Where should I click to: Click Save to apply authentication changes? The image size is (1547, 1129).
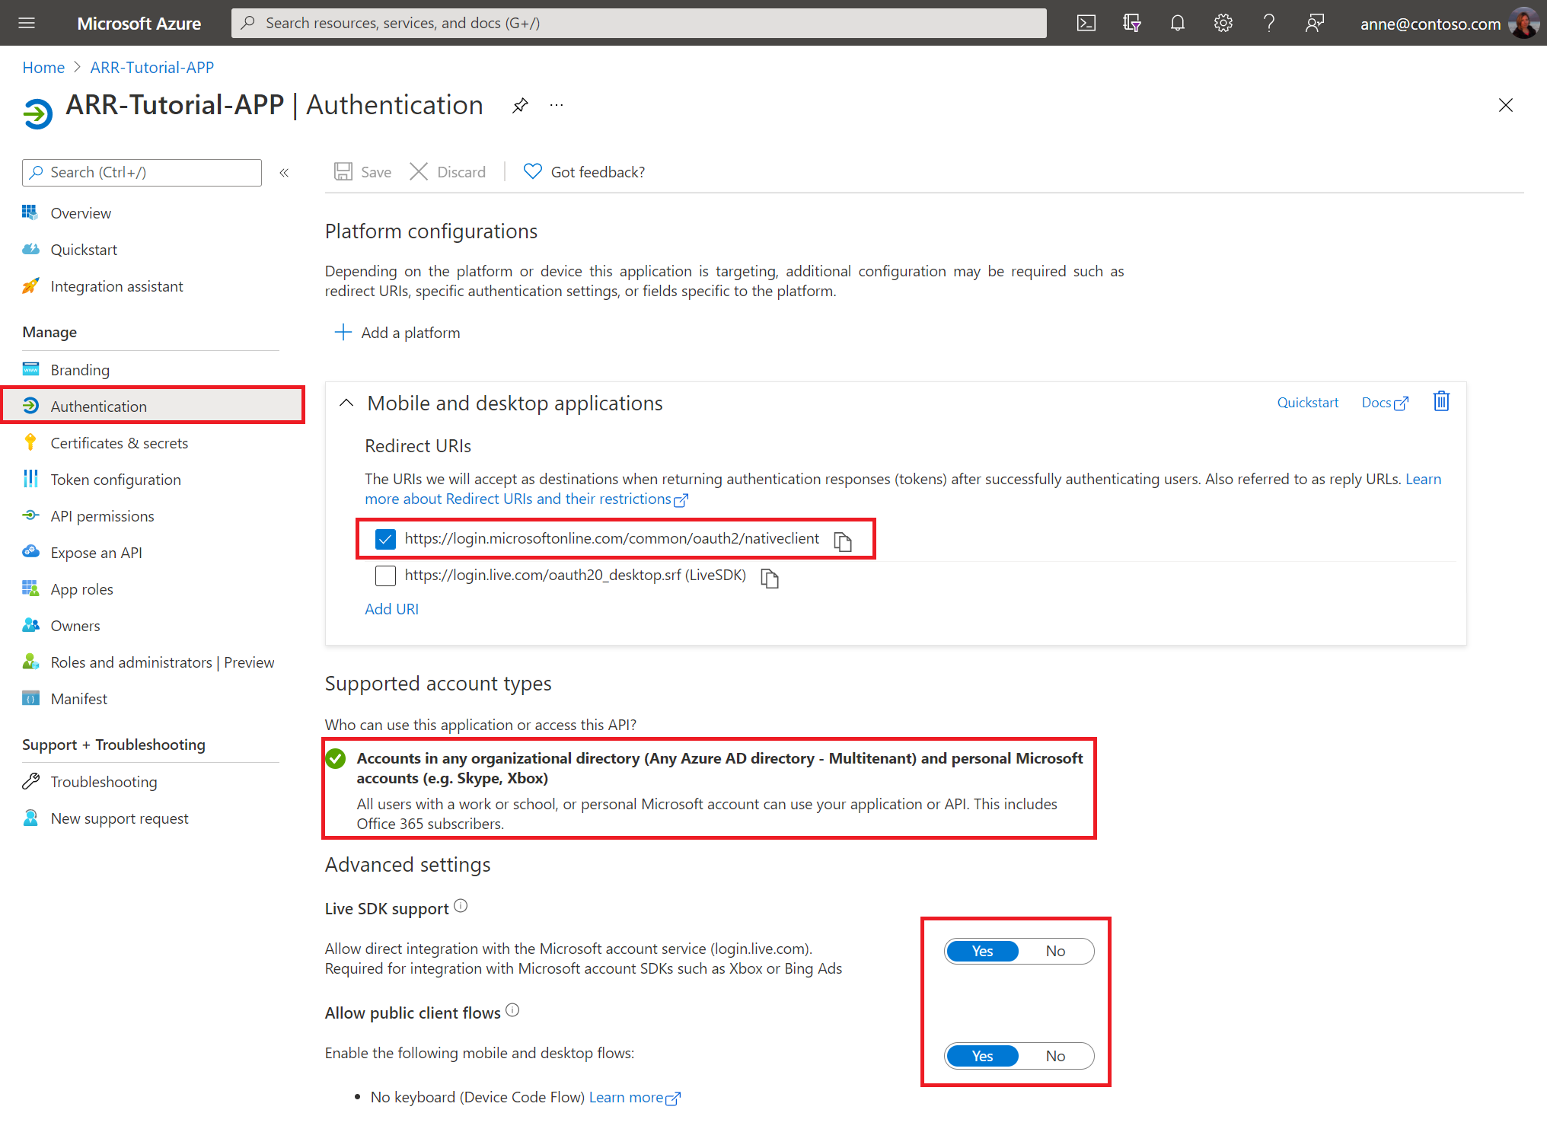365,172
